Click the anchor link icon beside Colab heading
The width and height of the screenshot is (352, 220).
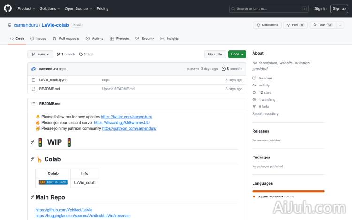coord(32,159)
